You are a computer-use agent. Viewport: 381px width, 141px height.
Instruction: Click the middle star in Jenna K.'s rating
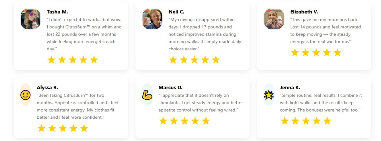pyautogui.click(x=306, y=121)
